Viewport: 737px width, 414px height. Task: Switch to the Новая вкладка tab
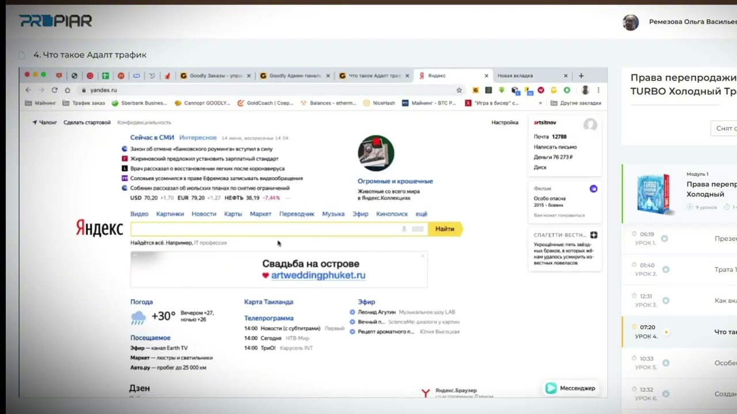tap(533, 75)
